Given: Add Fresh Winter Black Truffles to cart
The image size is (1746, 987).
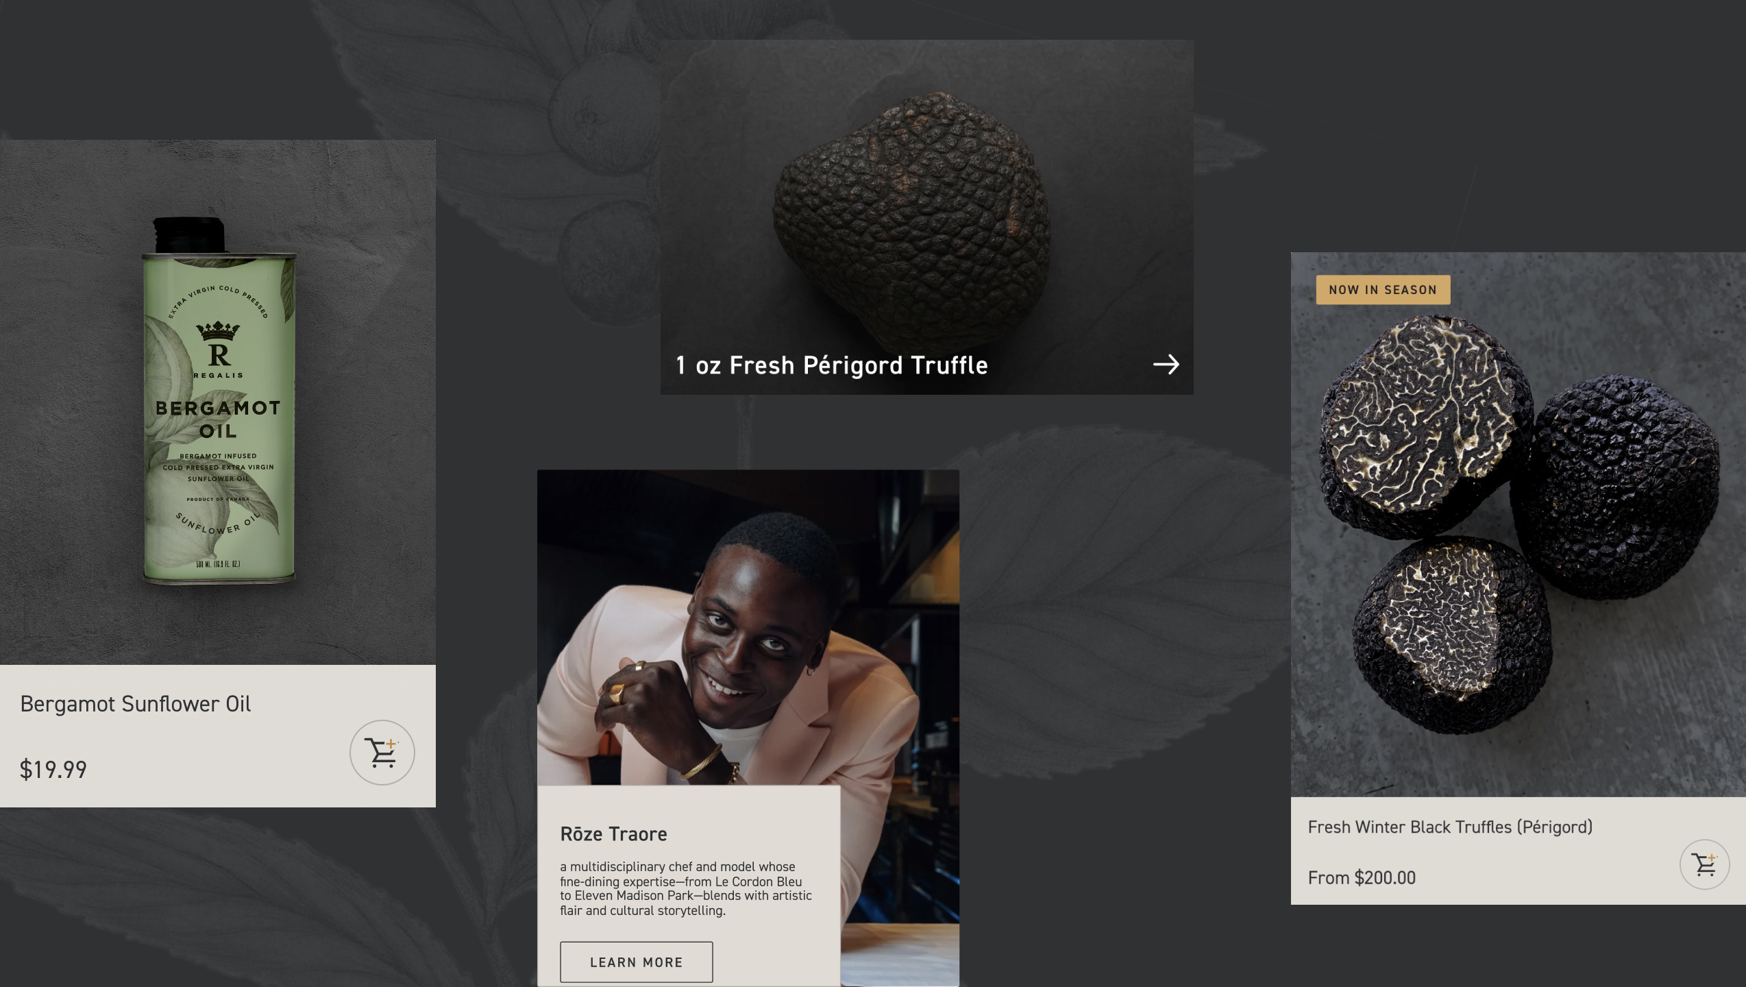Looking at the screenshot, I should click(1704, 864).
